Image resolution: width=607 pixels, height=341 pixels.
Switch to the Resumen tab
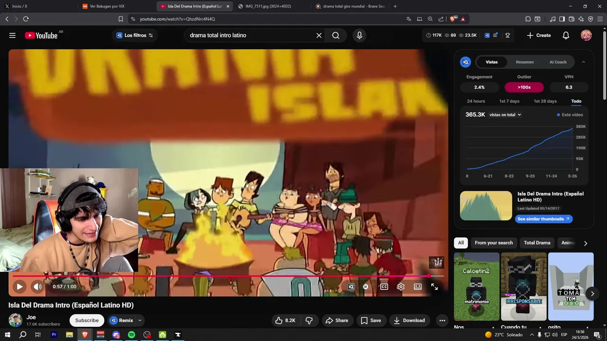(x=524, y=62)
